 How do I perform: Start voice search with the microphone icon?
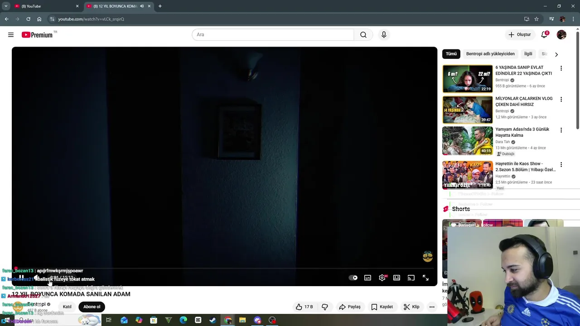384,35
